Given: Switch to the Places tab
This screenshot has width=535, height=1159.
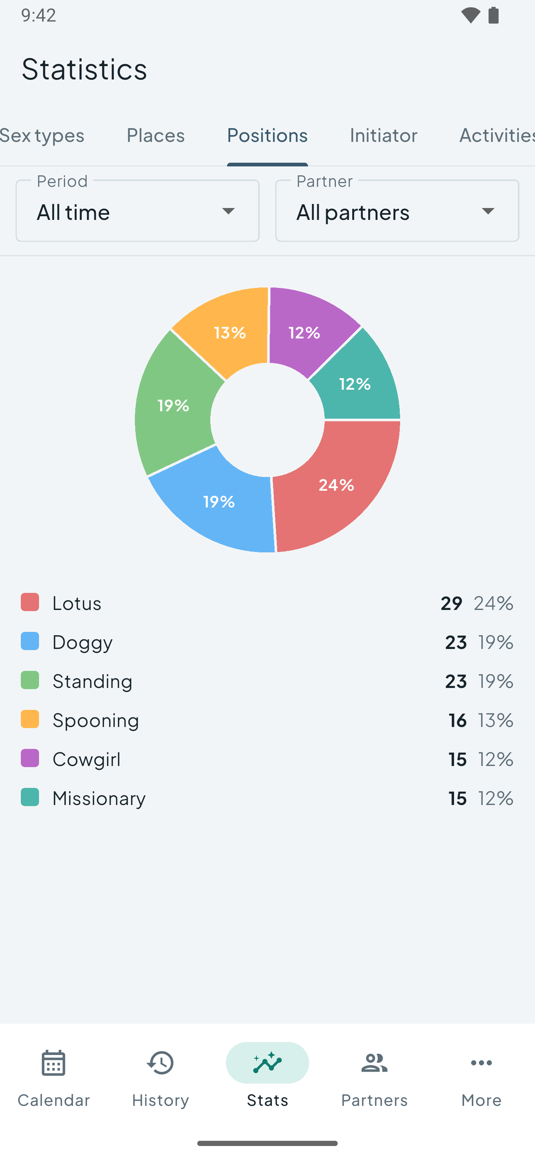Looking at the screenshot, I should (156, 135).
